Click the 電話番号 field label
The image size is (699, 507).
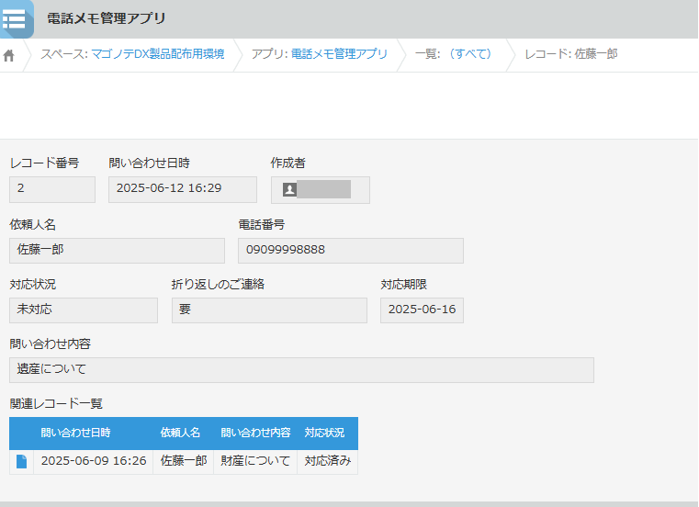coord(261,225)
